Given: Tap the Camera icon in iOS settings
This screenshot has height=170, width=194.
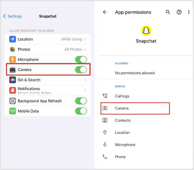Looking at the screenshot, I should (x=13, y=70).
